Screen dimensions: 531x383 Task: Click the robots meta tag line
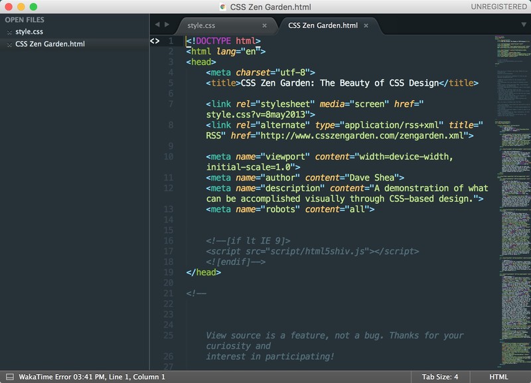pyautogui.click(x=290, y=209)
